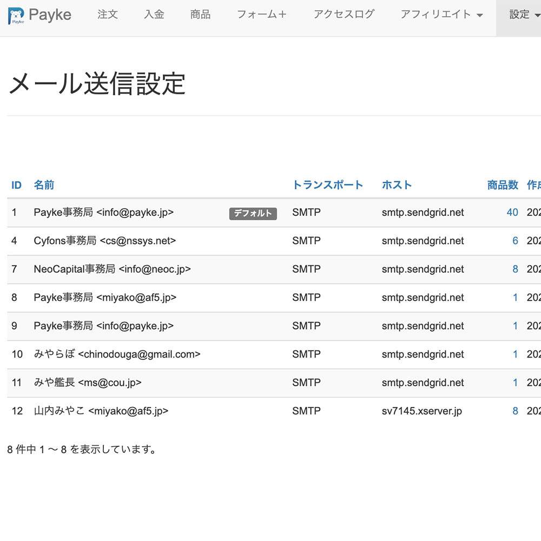Image resolution: width=541 pixels, height=541 pixels.
Task: Open product count 8 for NeoCapital事務局
Action: tap(515, 269)
